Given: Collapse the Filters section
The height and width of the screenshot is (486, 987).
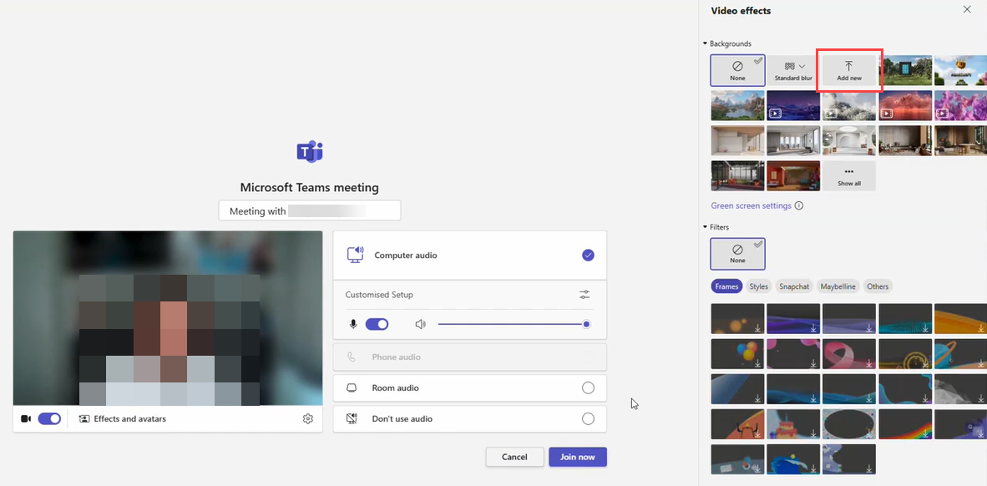Looking at the screenshot, I should 705,226.
